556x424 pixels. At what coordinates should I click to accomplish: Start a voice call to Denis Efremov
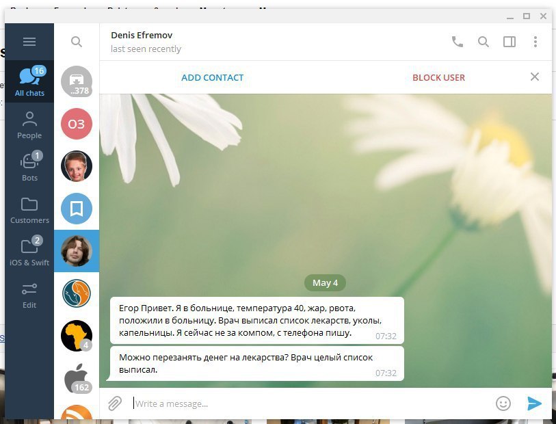pyautogui.click(x=457, y=42)
